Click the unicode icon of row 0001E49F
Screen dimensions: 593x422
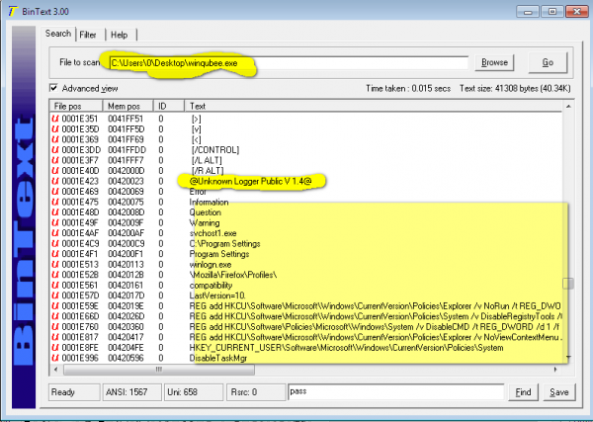pyautogui.click(x=55, y=222)
